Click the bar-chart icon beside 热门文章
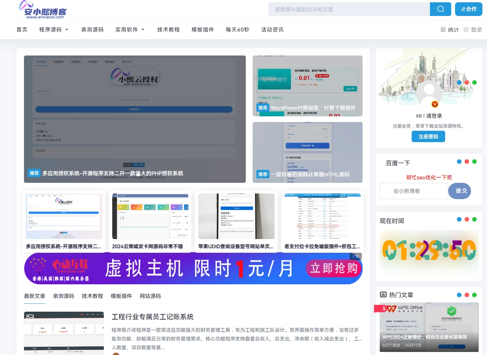Image resolution: width=487 pixels, height=355 pixels. click(x=384, y=295)
